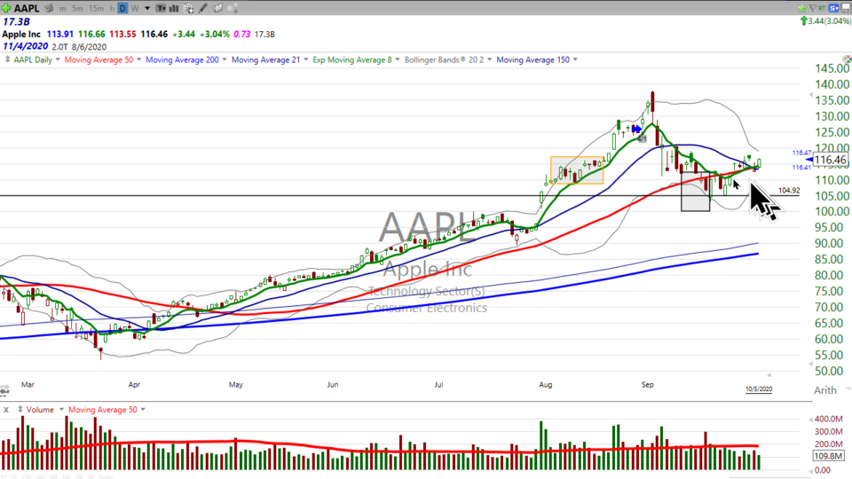Click the small up arrow above Arith
This screenshot has width=852, height=479.
click(x=769, y=374)
